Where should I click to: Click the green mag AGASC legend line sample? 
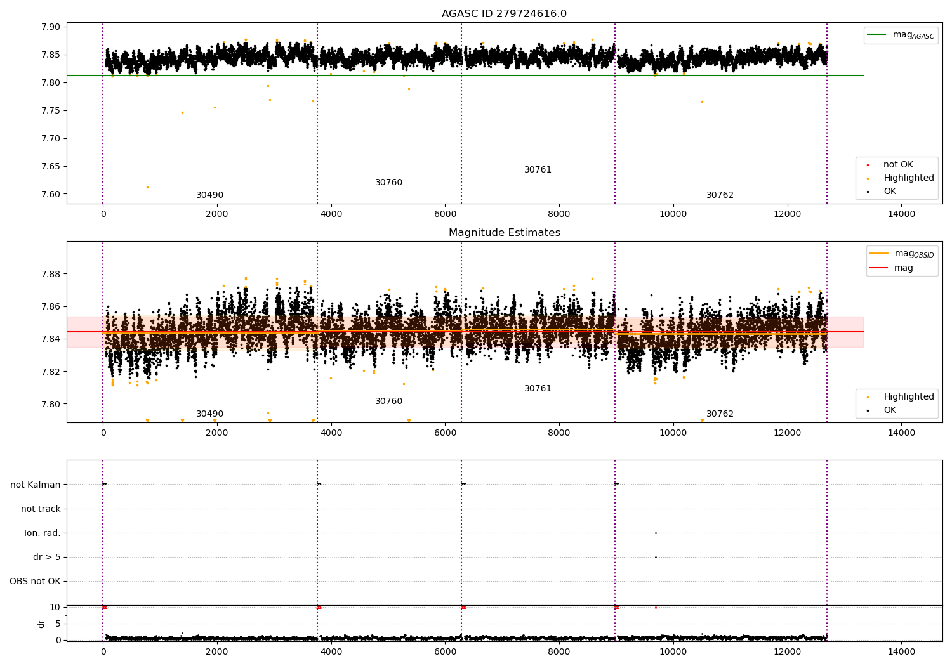point(876,35)
